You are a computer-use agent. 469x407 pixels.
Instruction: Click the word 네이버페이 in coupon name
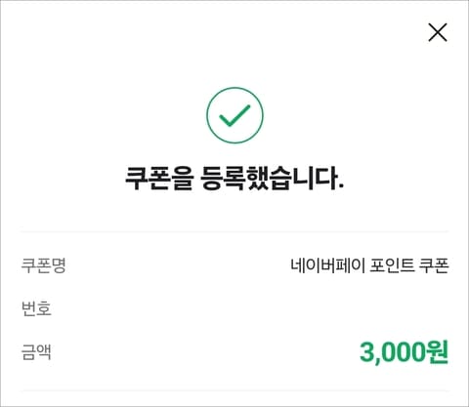(327, 265)
